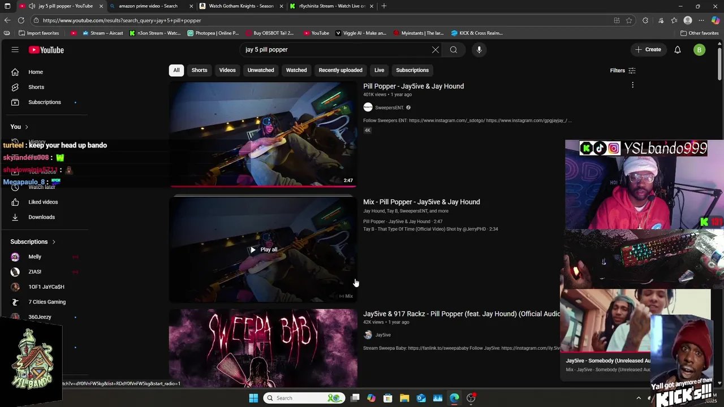Open the first result's more options menu
724x407 pixels.
[632, 85]
